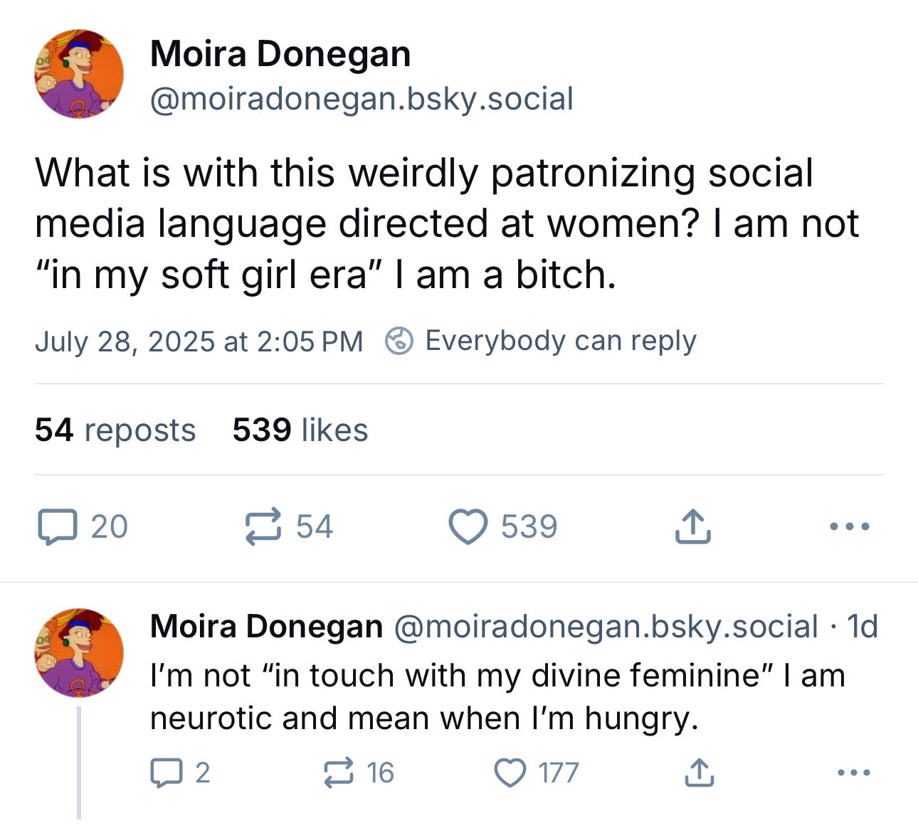View the list of 539 likes

pos(300,430)
